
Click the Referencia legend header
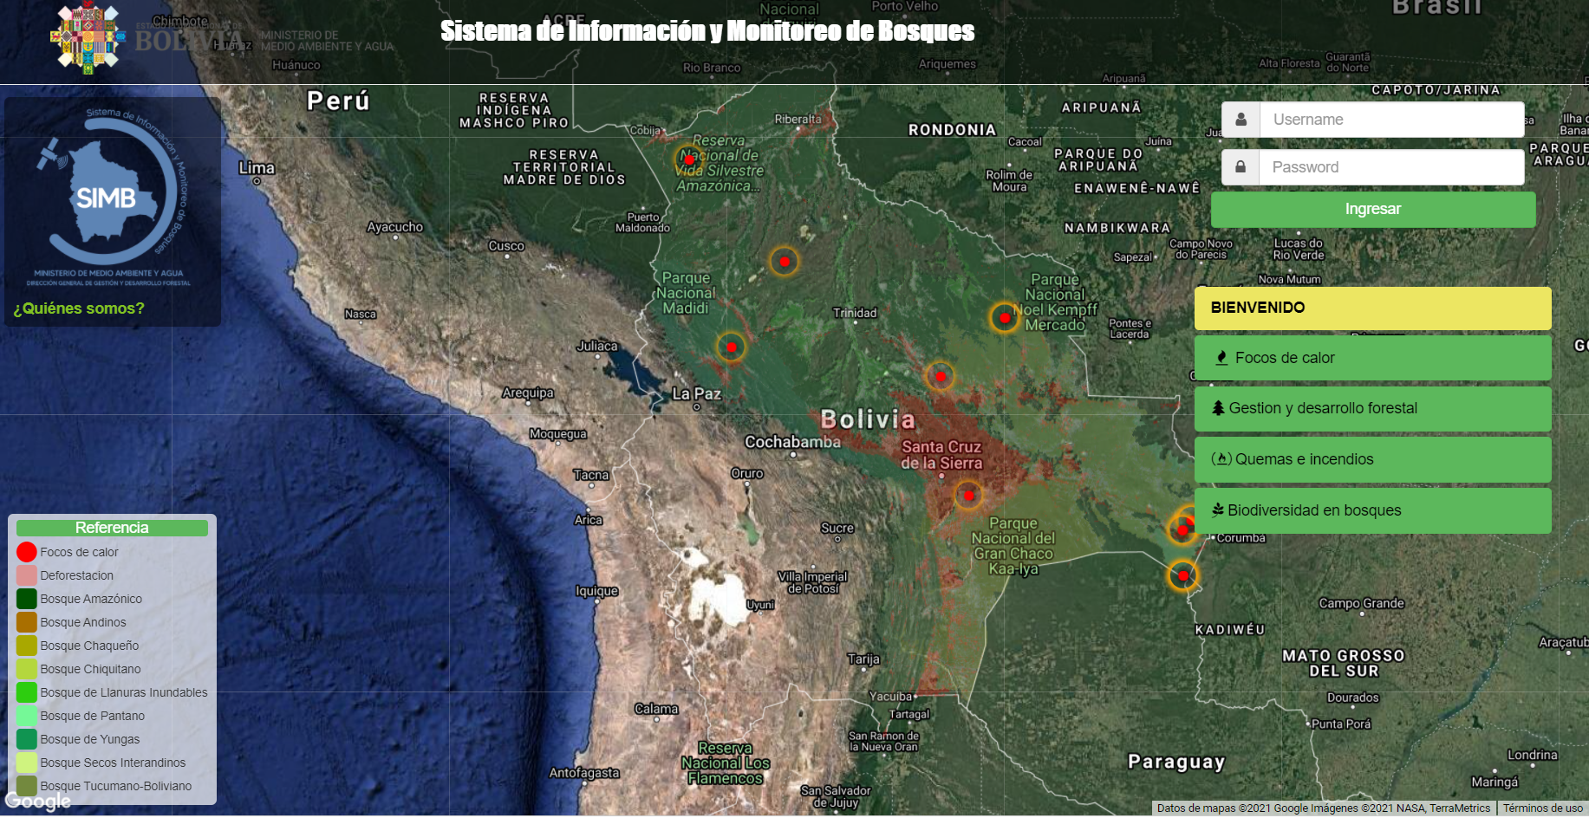[112, 528]
